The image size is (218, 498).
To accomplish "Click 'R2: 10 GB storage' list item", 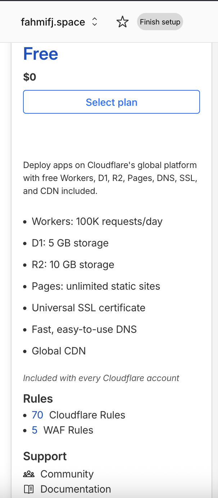I will click(x=73, y=264).
